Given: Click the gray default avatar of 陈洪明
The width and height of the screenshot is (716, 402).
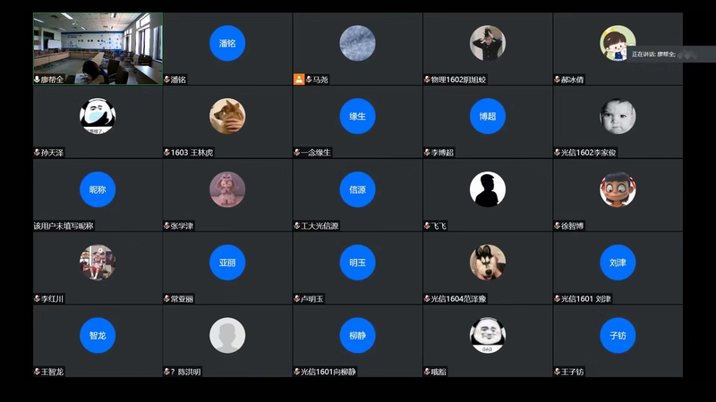Looking at the screenshot, I should click(x=227, y=336).
